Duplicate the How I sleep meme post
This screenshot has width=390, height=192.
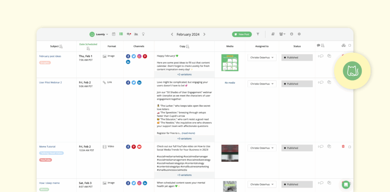329,183
